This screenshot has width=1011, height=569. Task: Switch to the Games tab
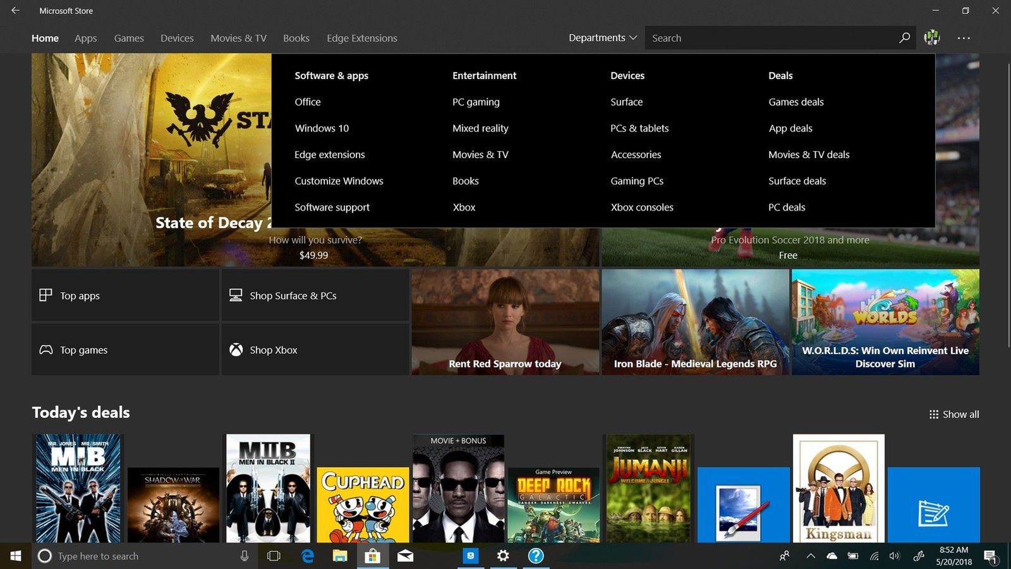tap(128, 38)
